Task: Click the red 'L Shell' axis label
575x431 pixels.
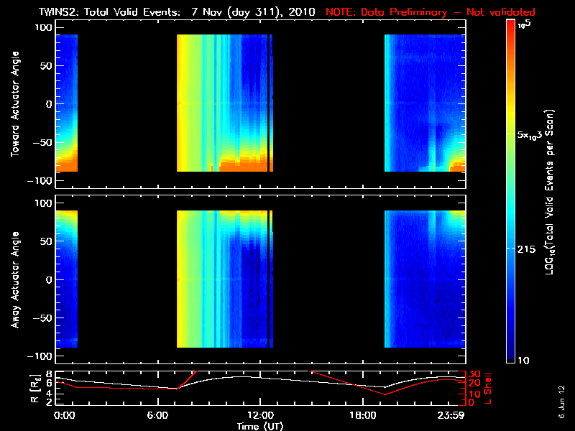Action: (x=487, y=388)
